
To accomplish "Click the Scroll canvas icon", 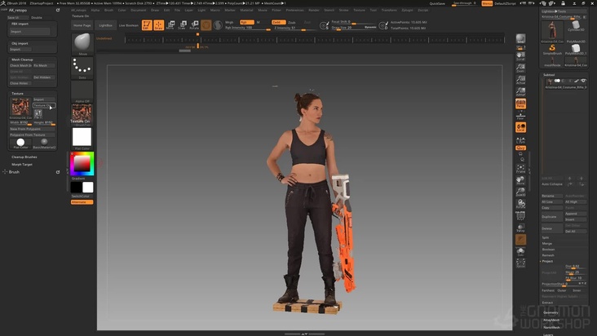I will click(520, 56).
